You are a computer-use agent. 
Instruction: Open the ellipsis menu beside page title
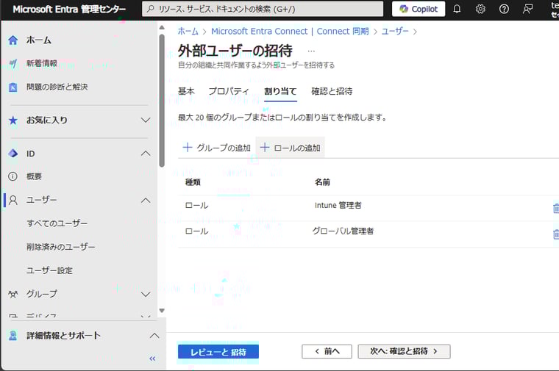coord(311,51)
